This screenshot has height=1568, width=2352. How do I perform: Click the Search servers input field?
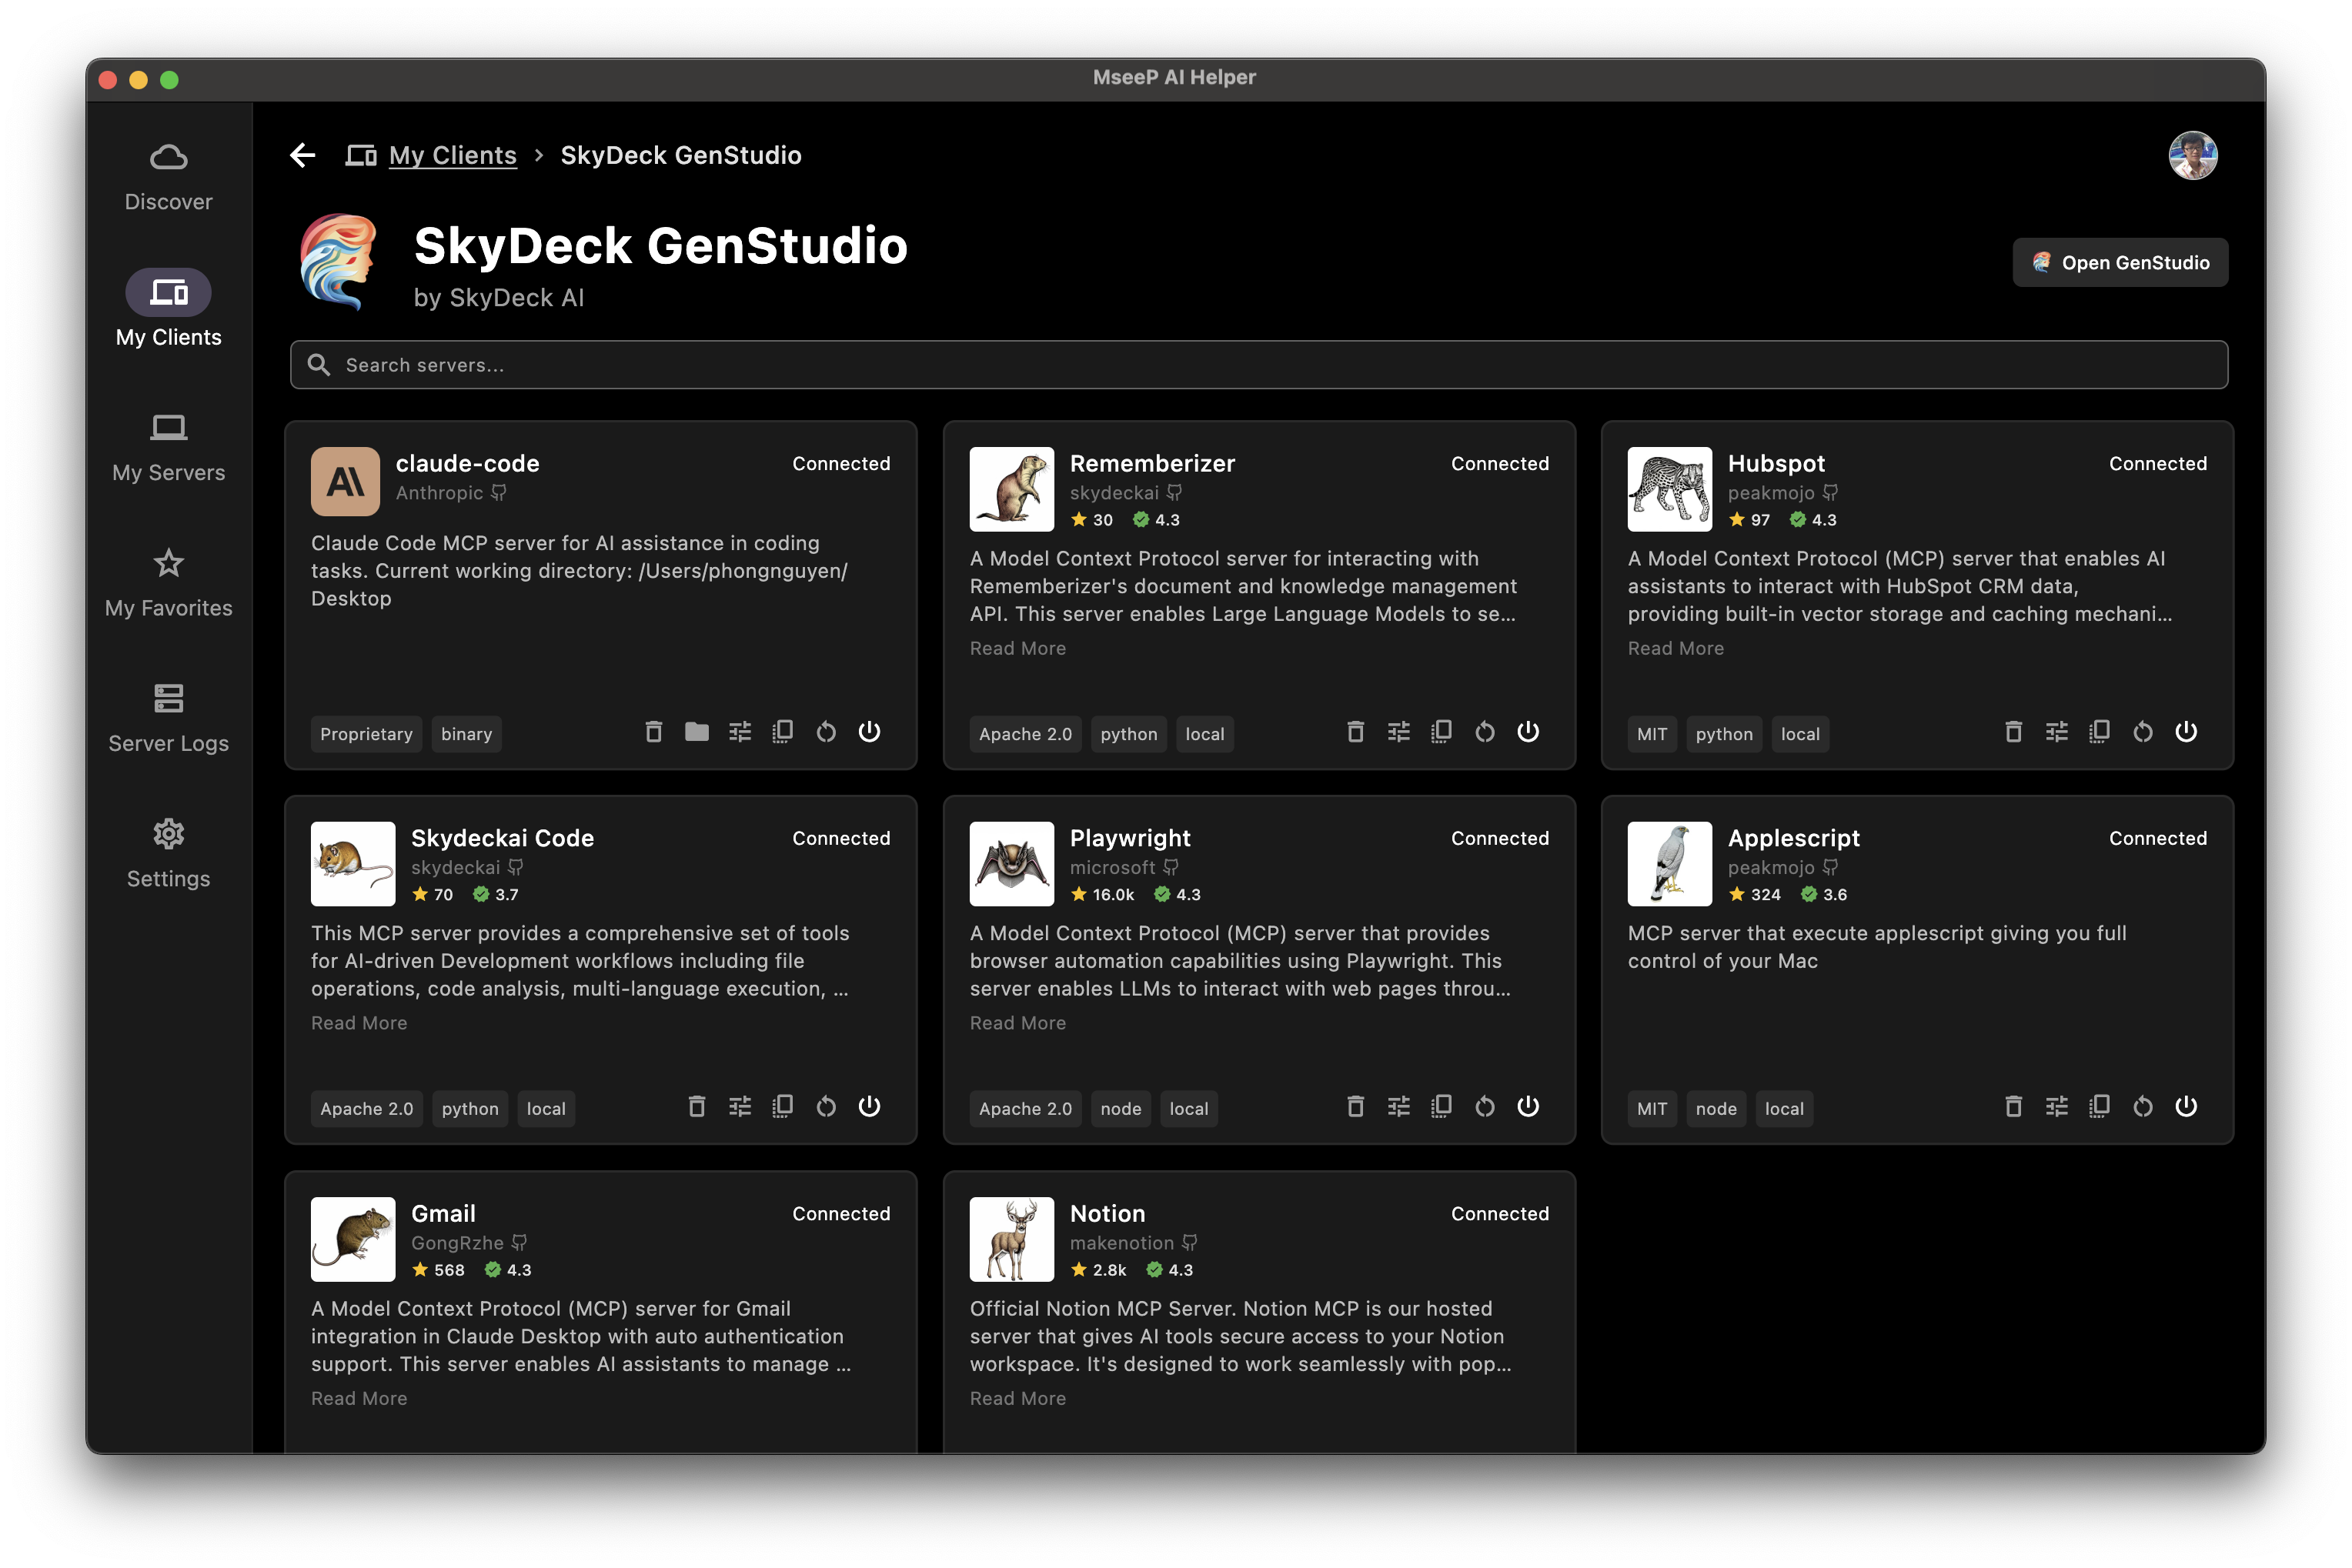(x=1258, y=365)
